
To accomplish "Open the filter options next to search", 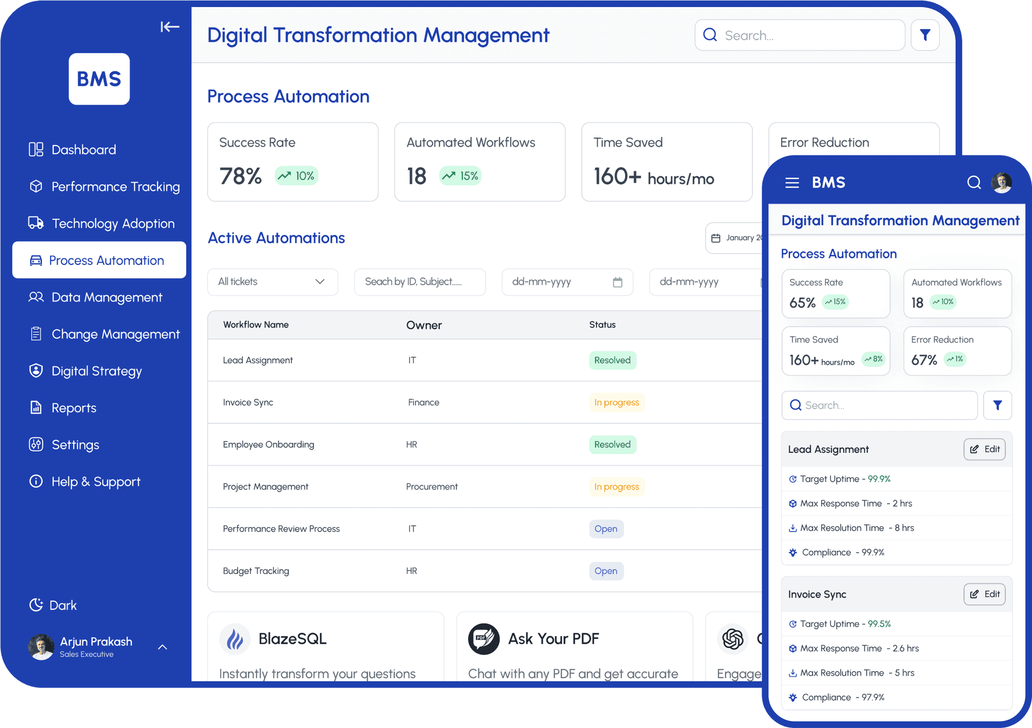I will point(925,35).
